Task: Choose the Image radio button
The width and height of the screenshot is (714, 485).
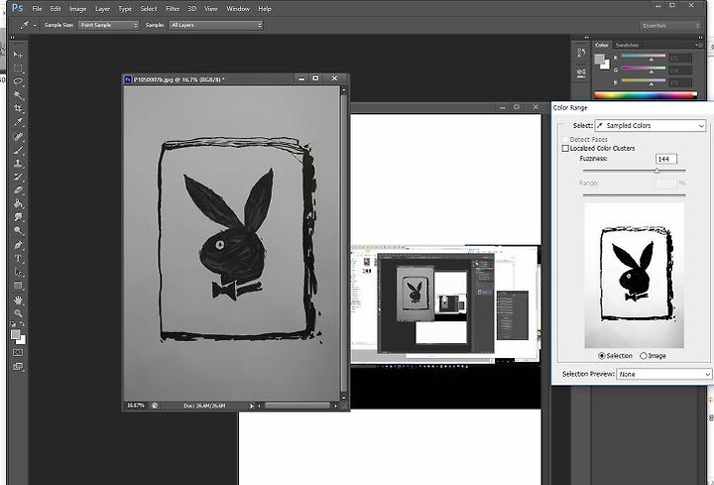Action: [x=644, y=356]
